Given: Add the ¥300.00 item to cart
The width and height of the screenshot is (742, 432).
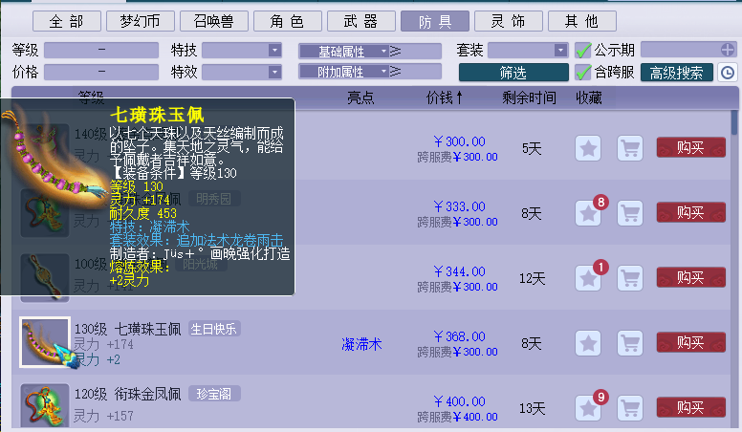Looking at the screenshot, I should pos(630,148).
